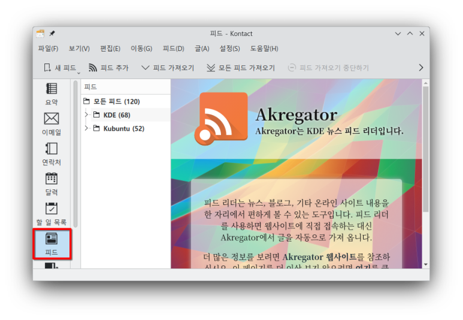Open the 피드(D) menu
Viewport: 463px width, 320px height.
point(173,49)
